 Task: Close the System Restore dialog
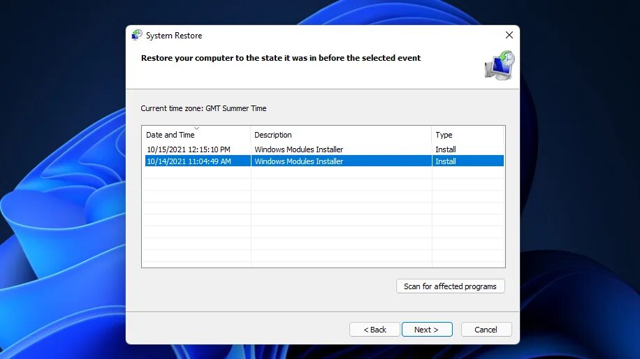pos(509,35)
